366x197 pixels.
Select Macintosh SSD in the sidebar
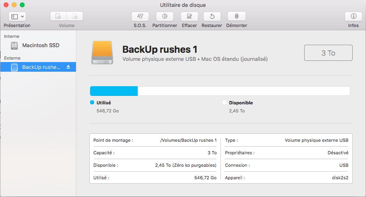tap(40, 46)
